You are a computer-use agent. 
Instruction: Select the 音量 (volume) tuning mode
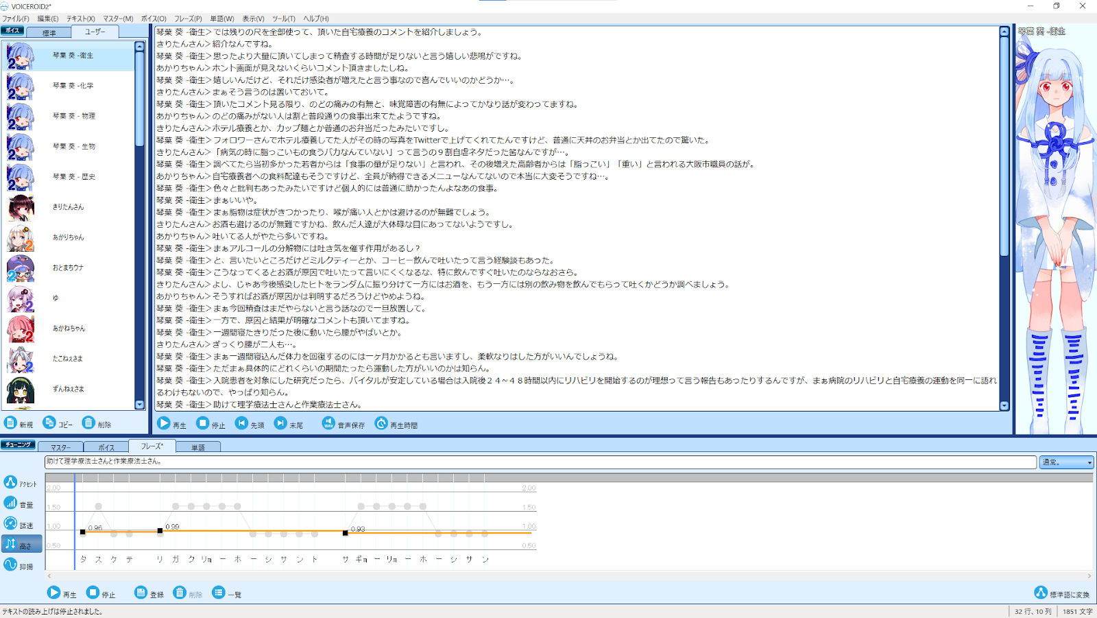click(21, 503)
